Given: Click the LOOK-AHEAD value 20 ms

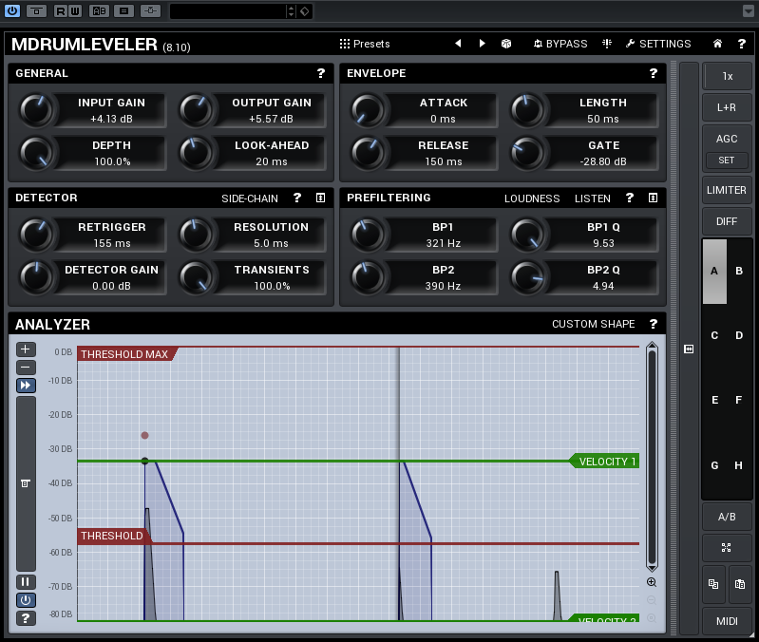Looking at the screenshot, I should (271, 161).
